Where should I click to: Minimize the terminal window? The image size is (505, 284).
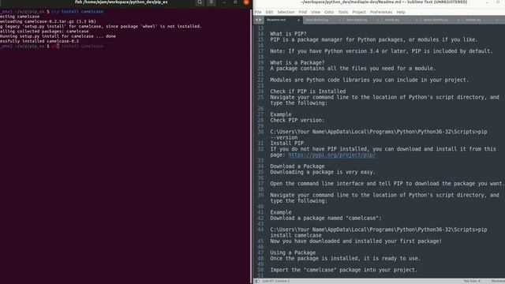tap(224, 2)
